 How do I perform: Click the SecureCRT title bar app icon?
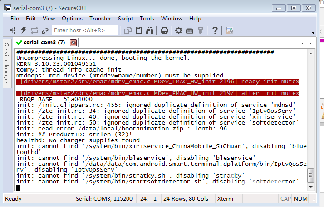8,8
